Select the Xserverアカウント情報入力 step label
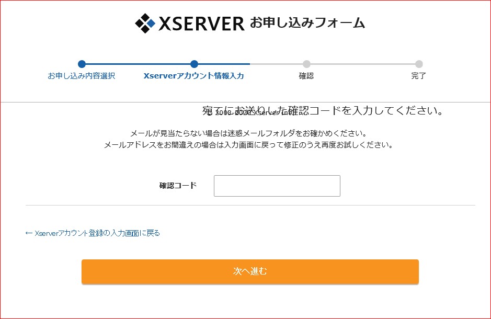The width and height of the screenshot is (491, 319). [x=194, y=76]
